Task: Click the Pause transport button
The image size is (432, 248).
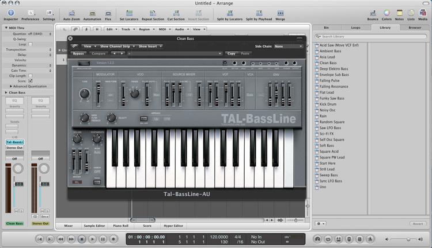Action: pyautogui.click(x=103, y=239)
